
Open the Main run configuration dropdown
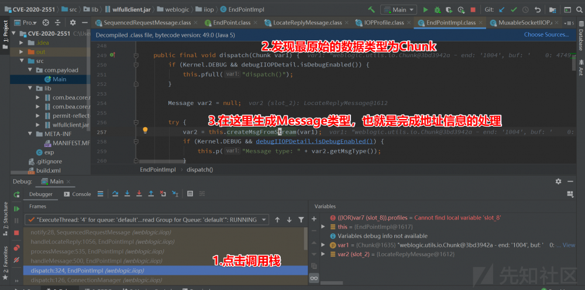click(x=398, y=10)
